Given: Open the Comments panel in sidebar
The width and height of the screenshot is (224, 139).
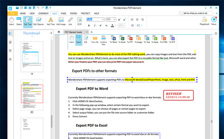Looking at the screenshot, I should pos(10,51).
